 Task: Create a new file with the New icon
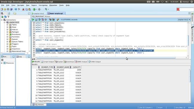[2, 9]
